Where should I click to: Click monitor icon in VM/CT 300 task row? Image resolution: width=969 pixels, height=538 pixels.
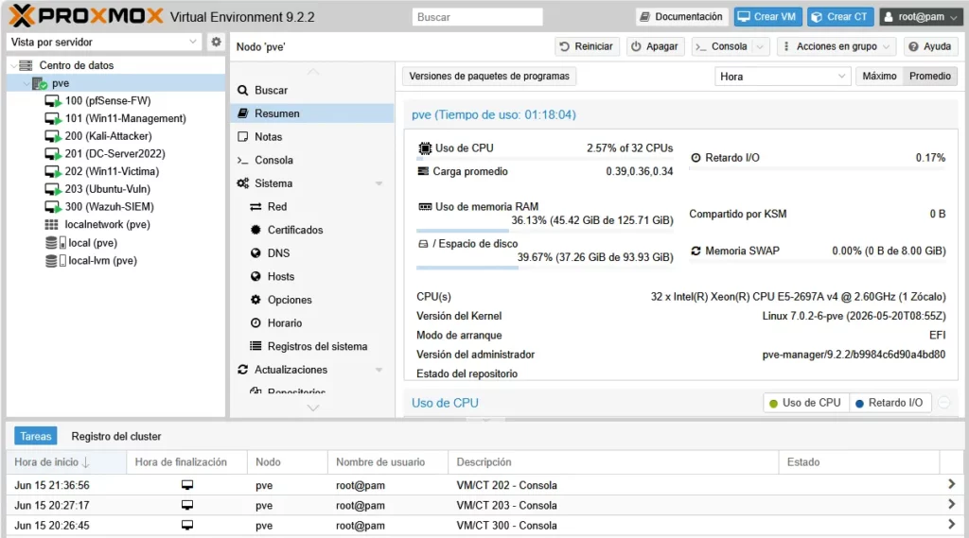[x=187, y=526]
